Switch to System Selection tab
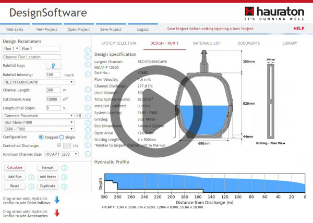The height and width of the screenshot is (223, 313). [119, 43]
